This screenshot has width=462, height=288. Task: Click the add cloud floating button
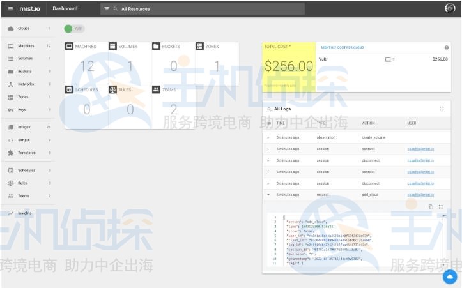click(x=450, y=277)
